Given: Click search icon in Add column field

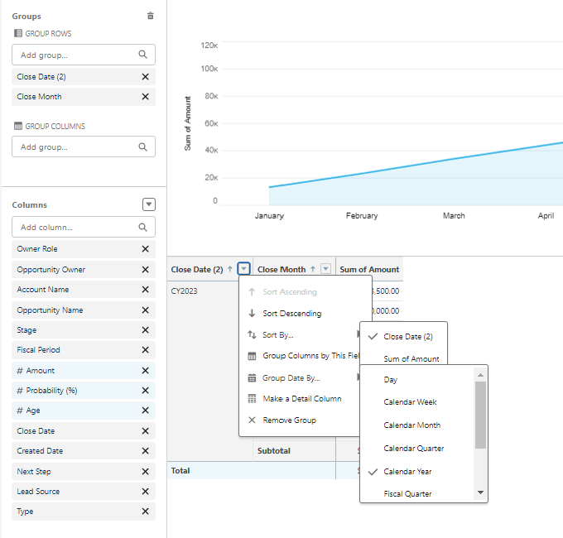Looking at the screenshot, I should tap(143, 227).
